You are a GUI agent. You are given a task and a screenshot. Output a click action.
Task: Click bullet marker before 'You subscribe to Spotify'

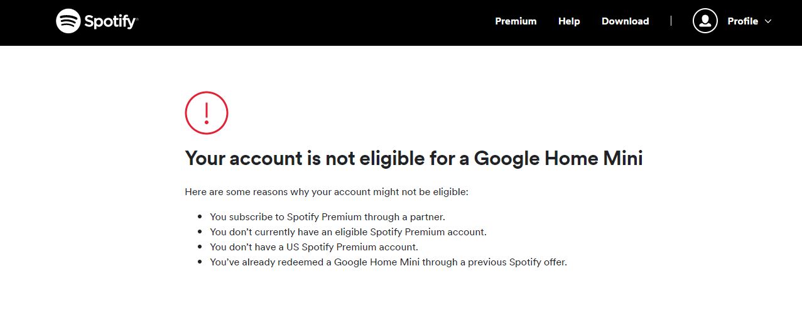200,217
